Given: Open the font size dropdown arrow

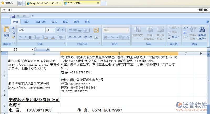Looking at the screenshot, I should click(x=54, y=30).
